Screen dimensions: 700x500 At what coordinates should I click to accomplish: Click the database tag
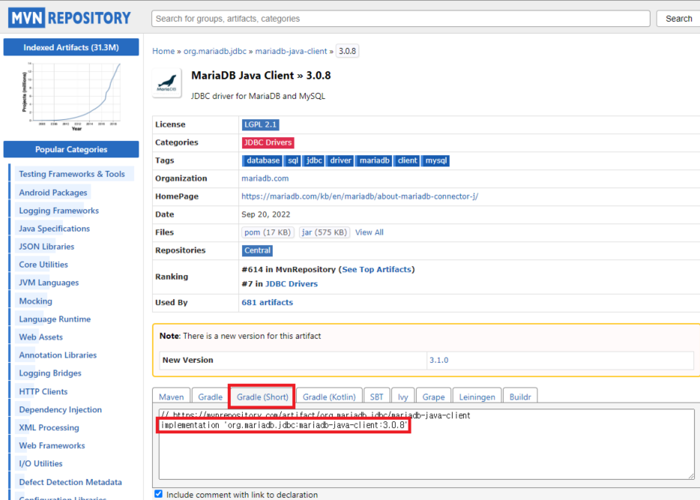(x=262, y=160)
